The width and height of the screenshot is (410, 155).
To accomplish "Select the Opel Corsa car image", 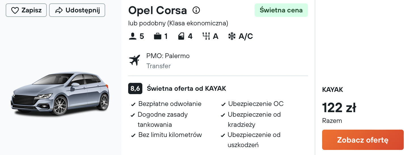I will 60,94.
